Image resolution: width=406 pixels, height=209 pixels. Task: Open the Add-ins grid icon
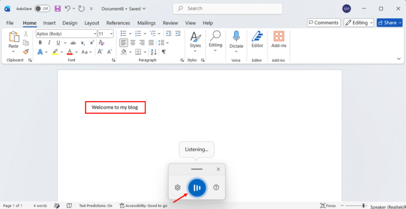(279, 37)
